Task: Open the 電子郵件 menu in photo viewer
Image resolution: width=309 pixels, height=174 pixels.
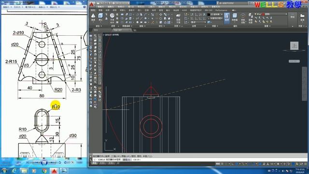Action: click(31, 7)
